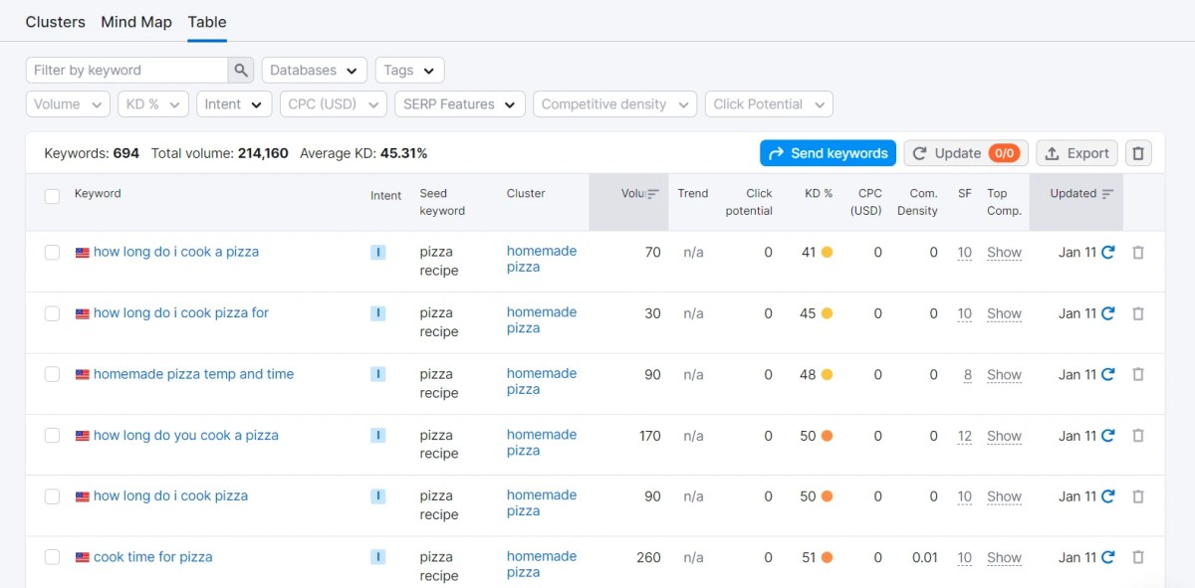Delete 'cook time for pizza' row
The width and height of the screenshot is (1195, 588).
coord(1138,558)
